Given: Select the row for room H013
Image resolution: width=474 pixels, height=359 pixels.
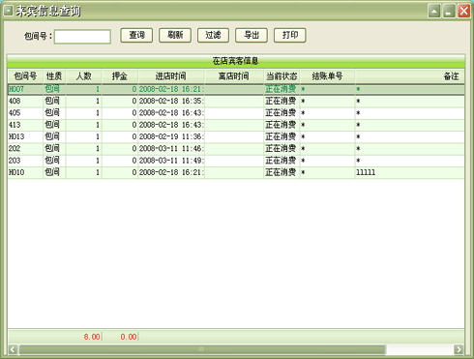Looking at the screenshot, I should tap(236, 136).
